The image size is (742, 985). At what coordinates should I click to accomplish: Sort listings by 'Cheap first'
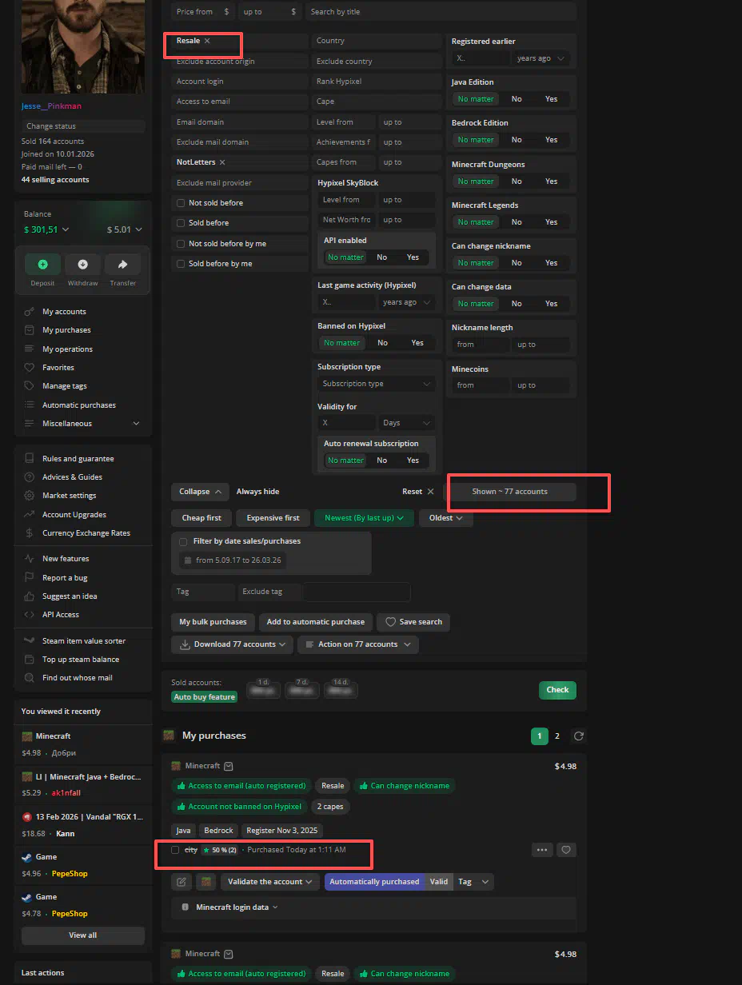201,518
